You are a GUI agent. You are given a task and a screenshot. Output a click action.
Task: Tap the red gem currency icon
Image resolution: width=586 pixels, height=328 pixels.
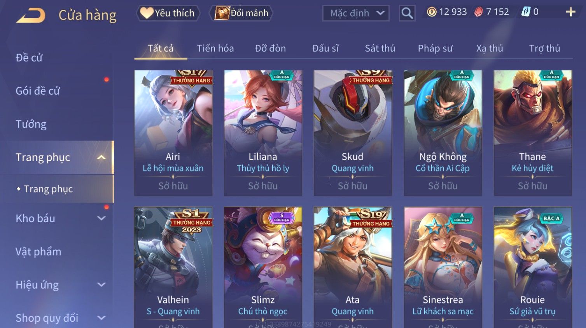tap(479, 12)
